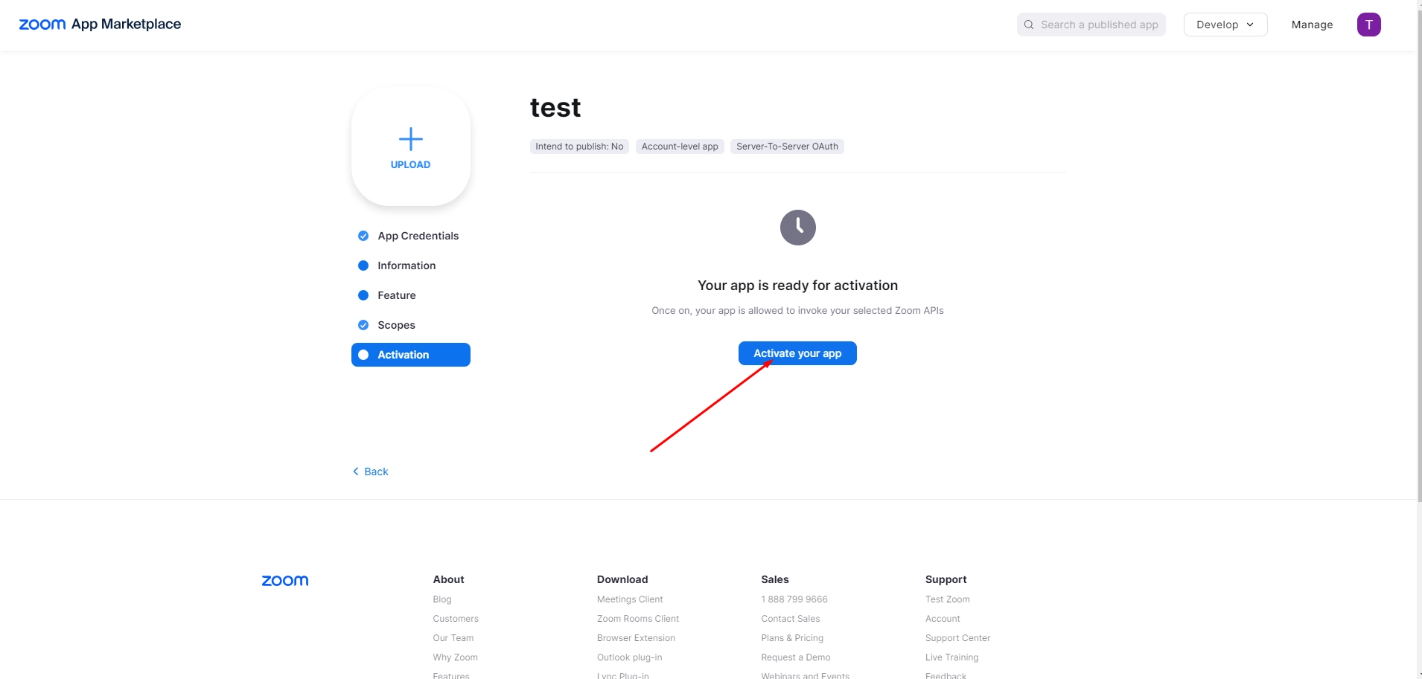Click the search magnifier icon
1422x679 pixels.
point(1029,25)
